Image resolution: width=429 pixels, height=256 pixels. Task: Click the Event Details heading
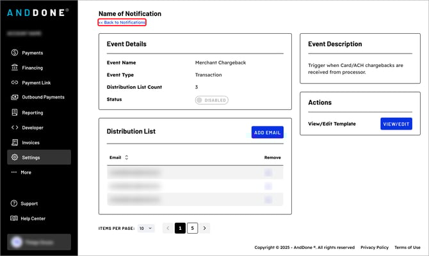coord(127,44)
